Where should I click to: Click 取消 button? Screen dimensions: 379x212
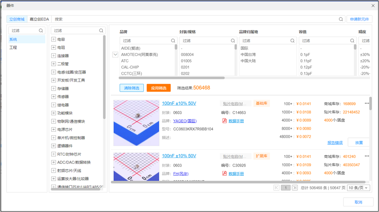[x=358, y=202]
